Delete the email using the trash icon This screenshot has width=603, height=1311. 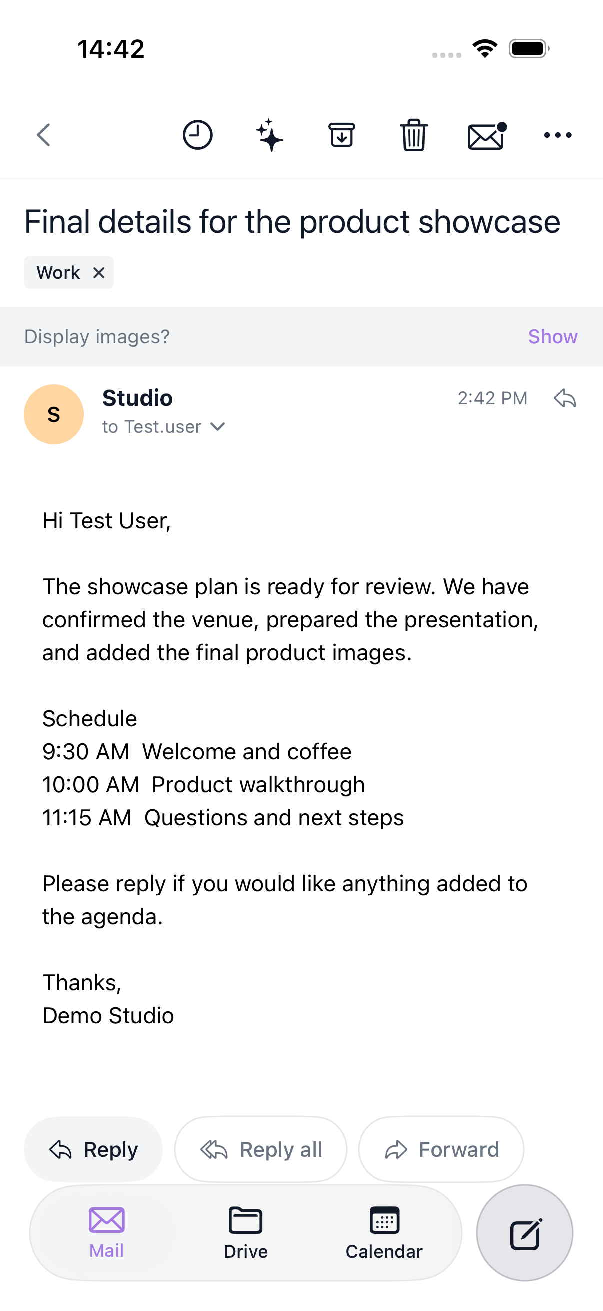414,135
